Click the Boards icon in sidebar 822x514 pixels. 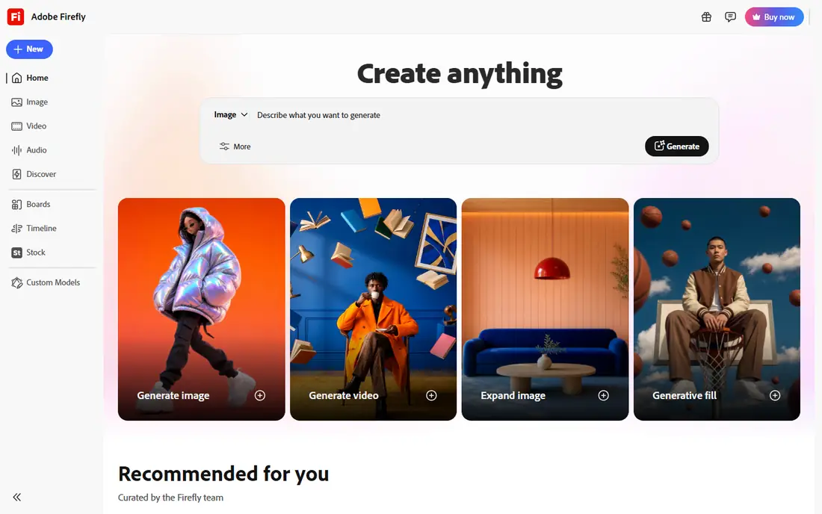(x=16, y=205)
